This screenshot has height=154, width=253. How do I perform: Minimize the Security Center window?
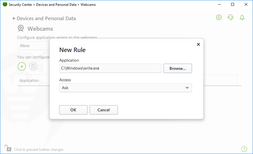pyautogui.click(x=219, y=4)
